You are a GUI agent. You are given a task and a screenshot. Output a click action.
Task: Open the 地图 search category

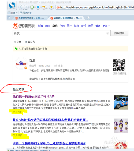click(91, 26)
